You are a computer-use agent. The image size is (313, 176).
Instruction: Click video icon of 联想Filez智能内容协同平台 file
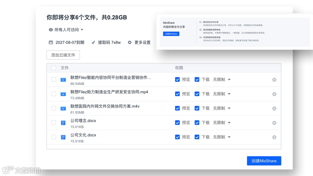[63, 80]
